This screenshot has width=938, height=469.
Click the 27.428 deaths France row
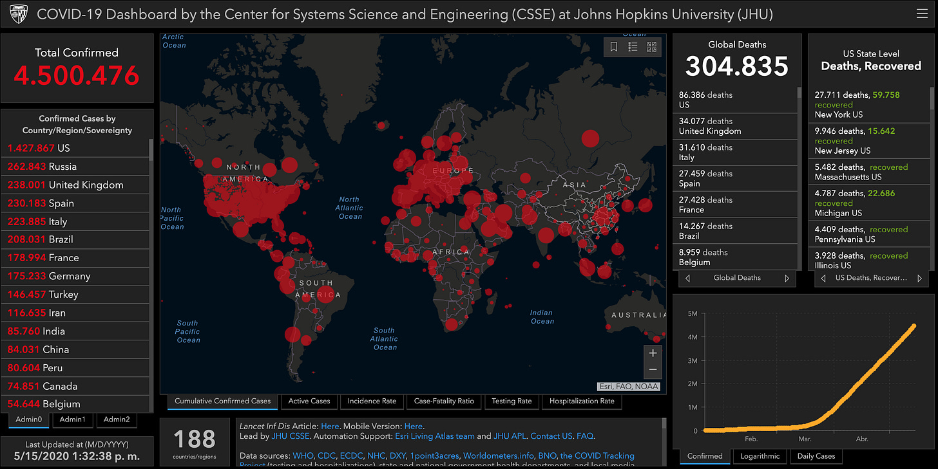pyautogui.click(x=735, y=205)
